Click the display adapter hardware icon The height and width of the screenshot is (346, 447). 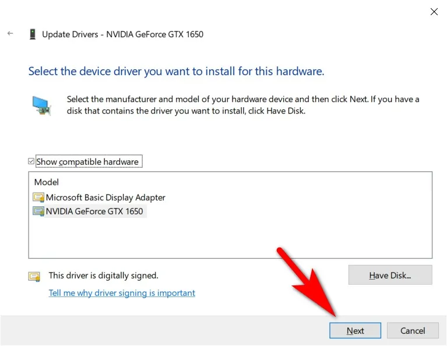point(41,106)
